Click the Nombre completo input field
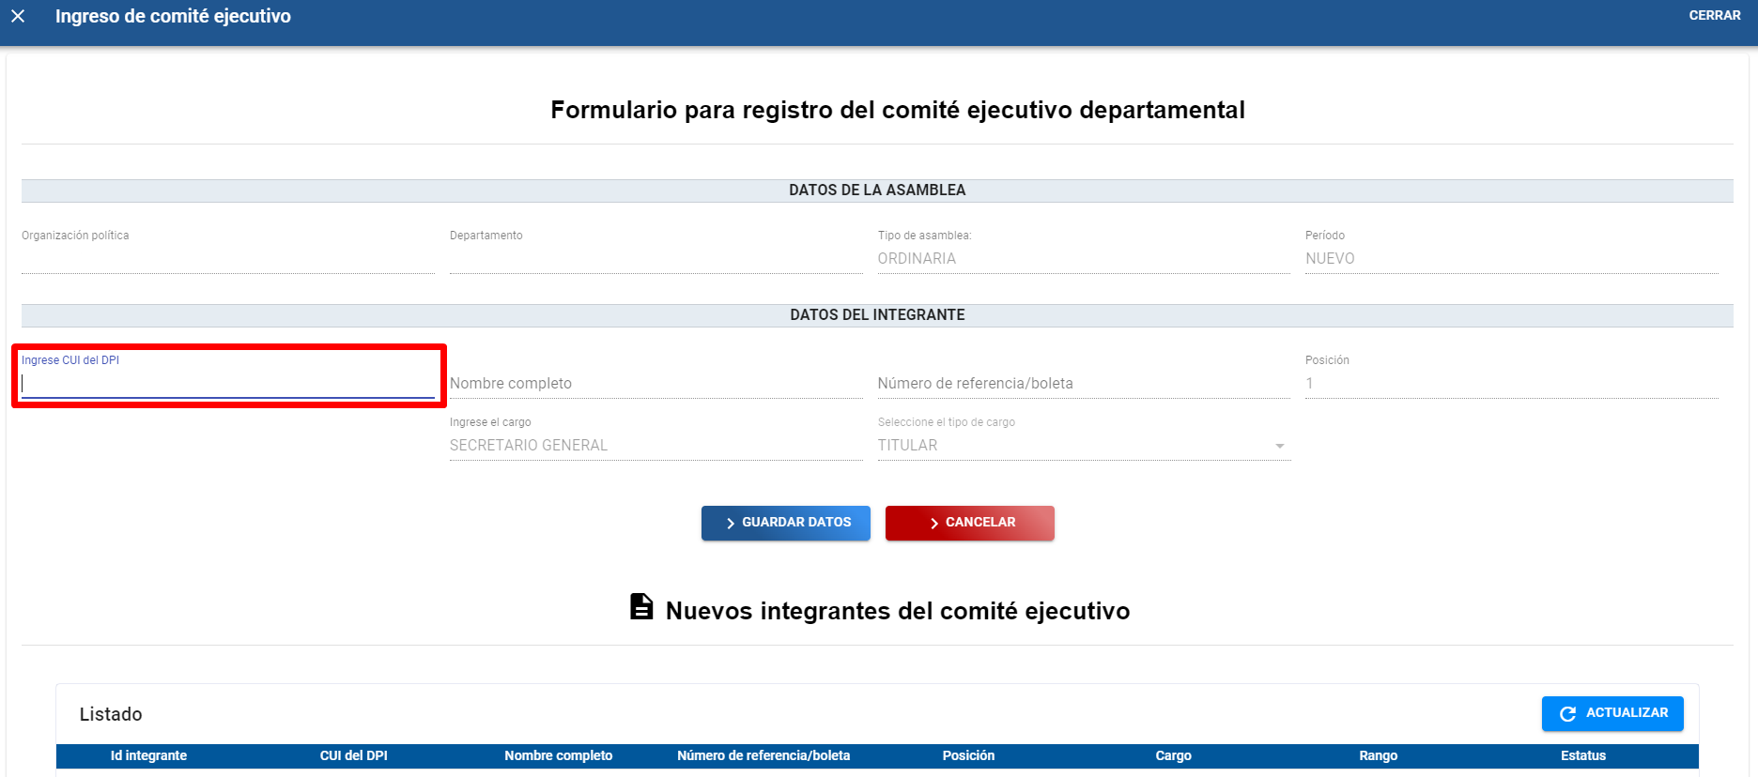 (655, 384)
